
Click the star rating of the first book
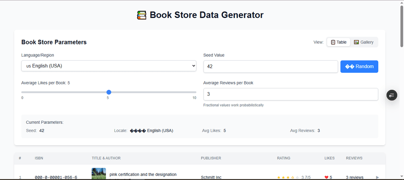point(288,177)
